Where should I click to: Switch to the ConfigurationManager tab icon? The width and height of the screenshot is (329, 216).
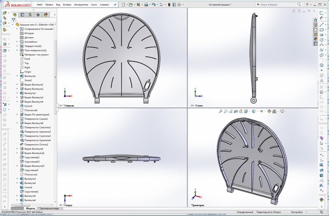30,14
